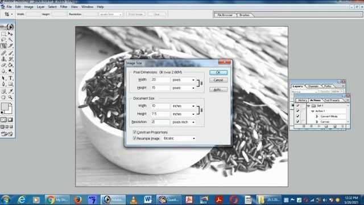
Task: Switch to the Tool Presets tab
Action: click(x=332, y=100)
